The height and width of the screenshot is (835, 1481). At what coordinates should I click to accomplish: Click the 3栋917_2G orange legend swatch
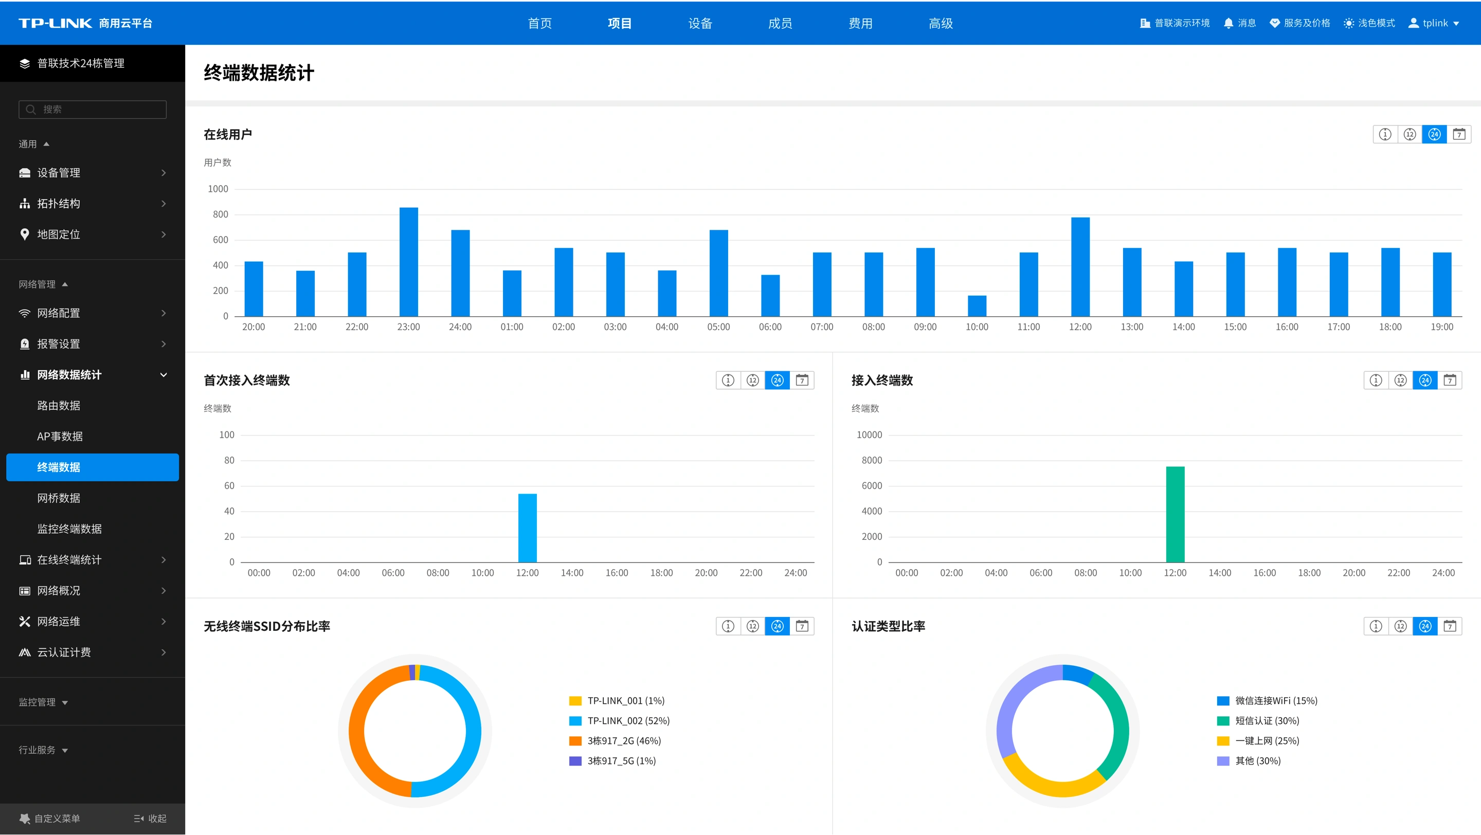point(575,741)
